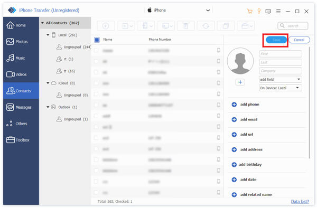
Task: Check the fourth contact row checkbox
Action: pos(96,83)
